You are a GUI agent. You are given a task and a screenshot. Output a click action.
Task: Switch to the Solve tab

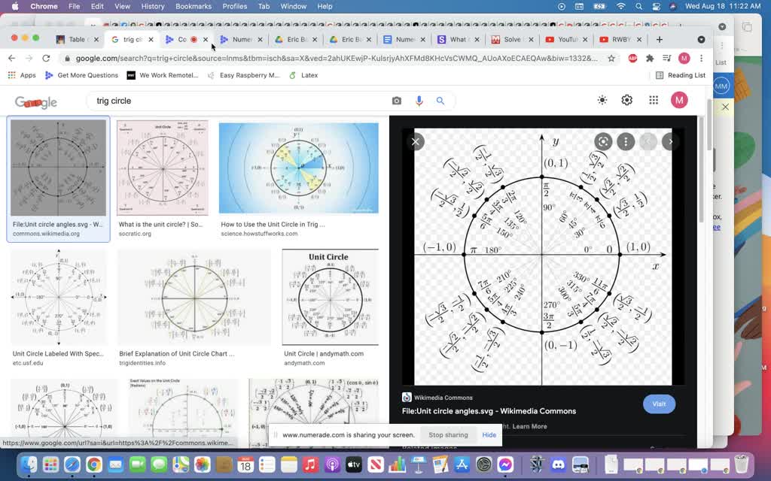(512, 39)
